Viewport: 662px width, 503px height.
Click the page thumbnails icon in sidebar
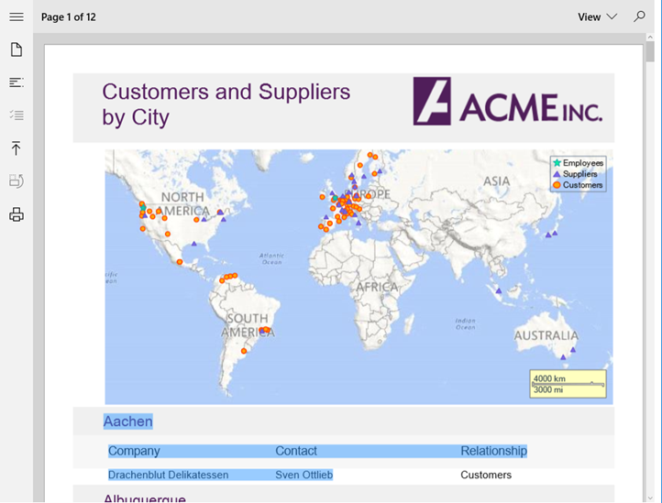pos(17,49)
